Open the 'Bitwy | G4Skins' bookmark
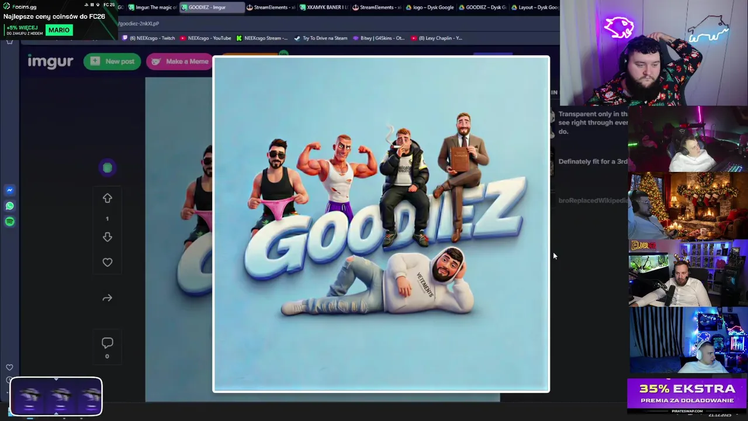Viewport: 748px width, 421px height. [x=379, y=38]
